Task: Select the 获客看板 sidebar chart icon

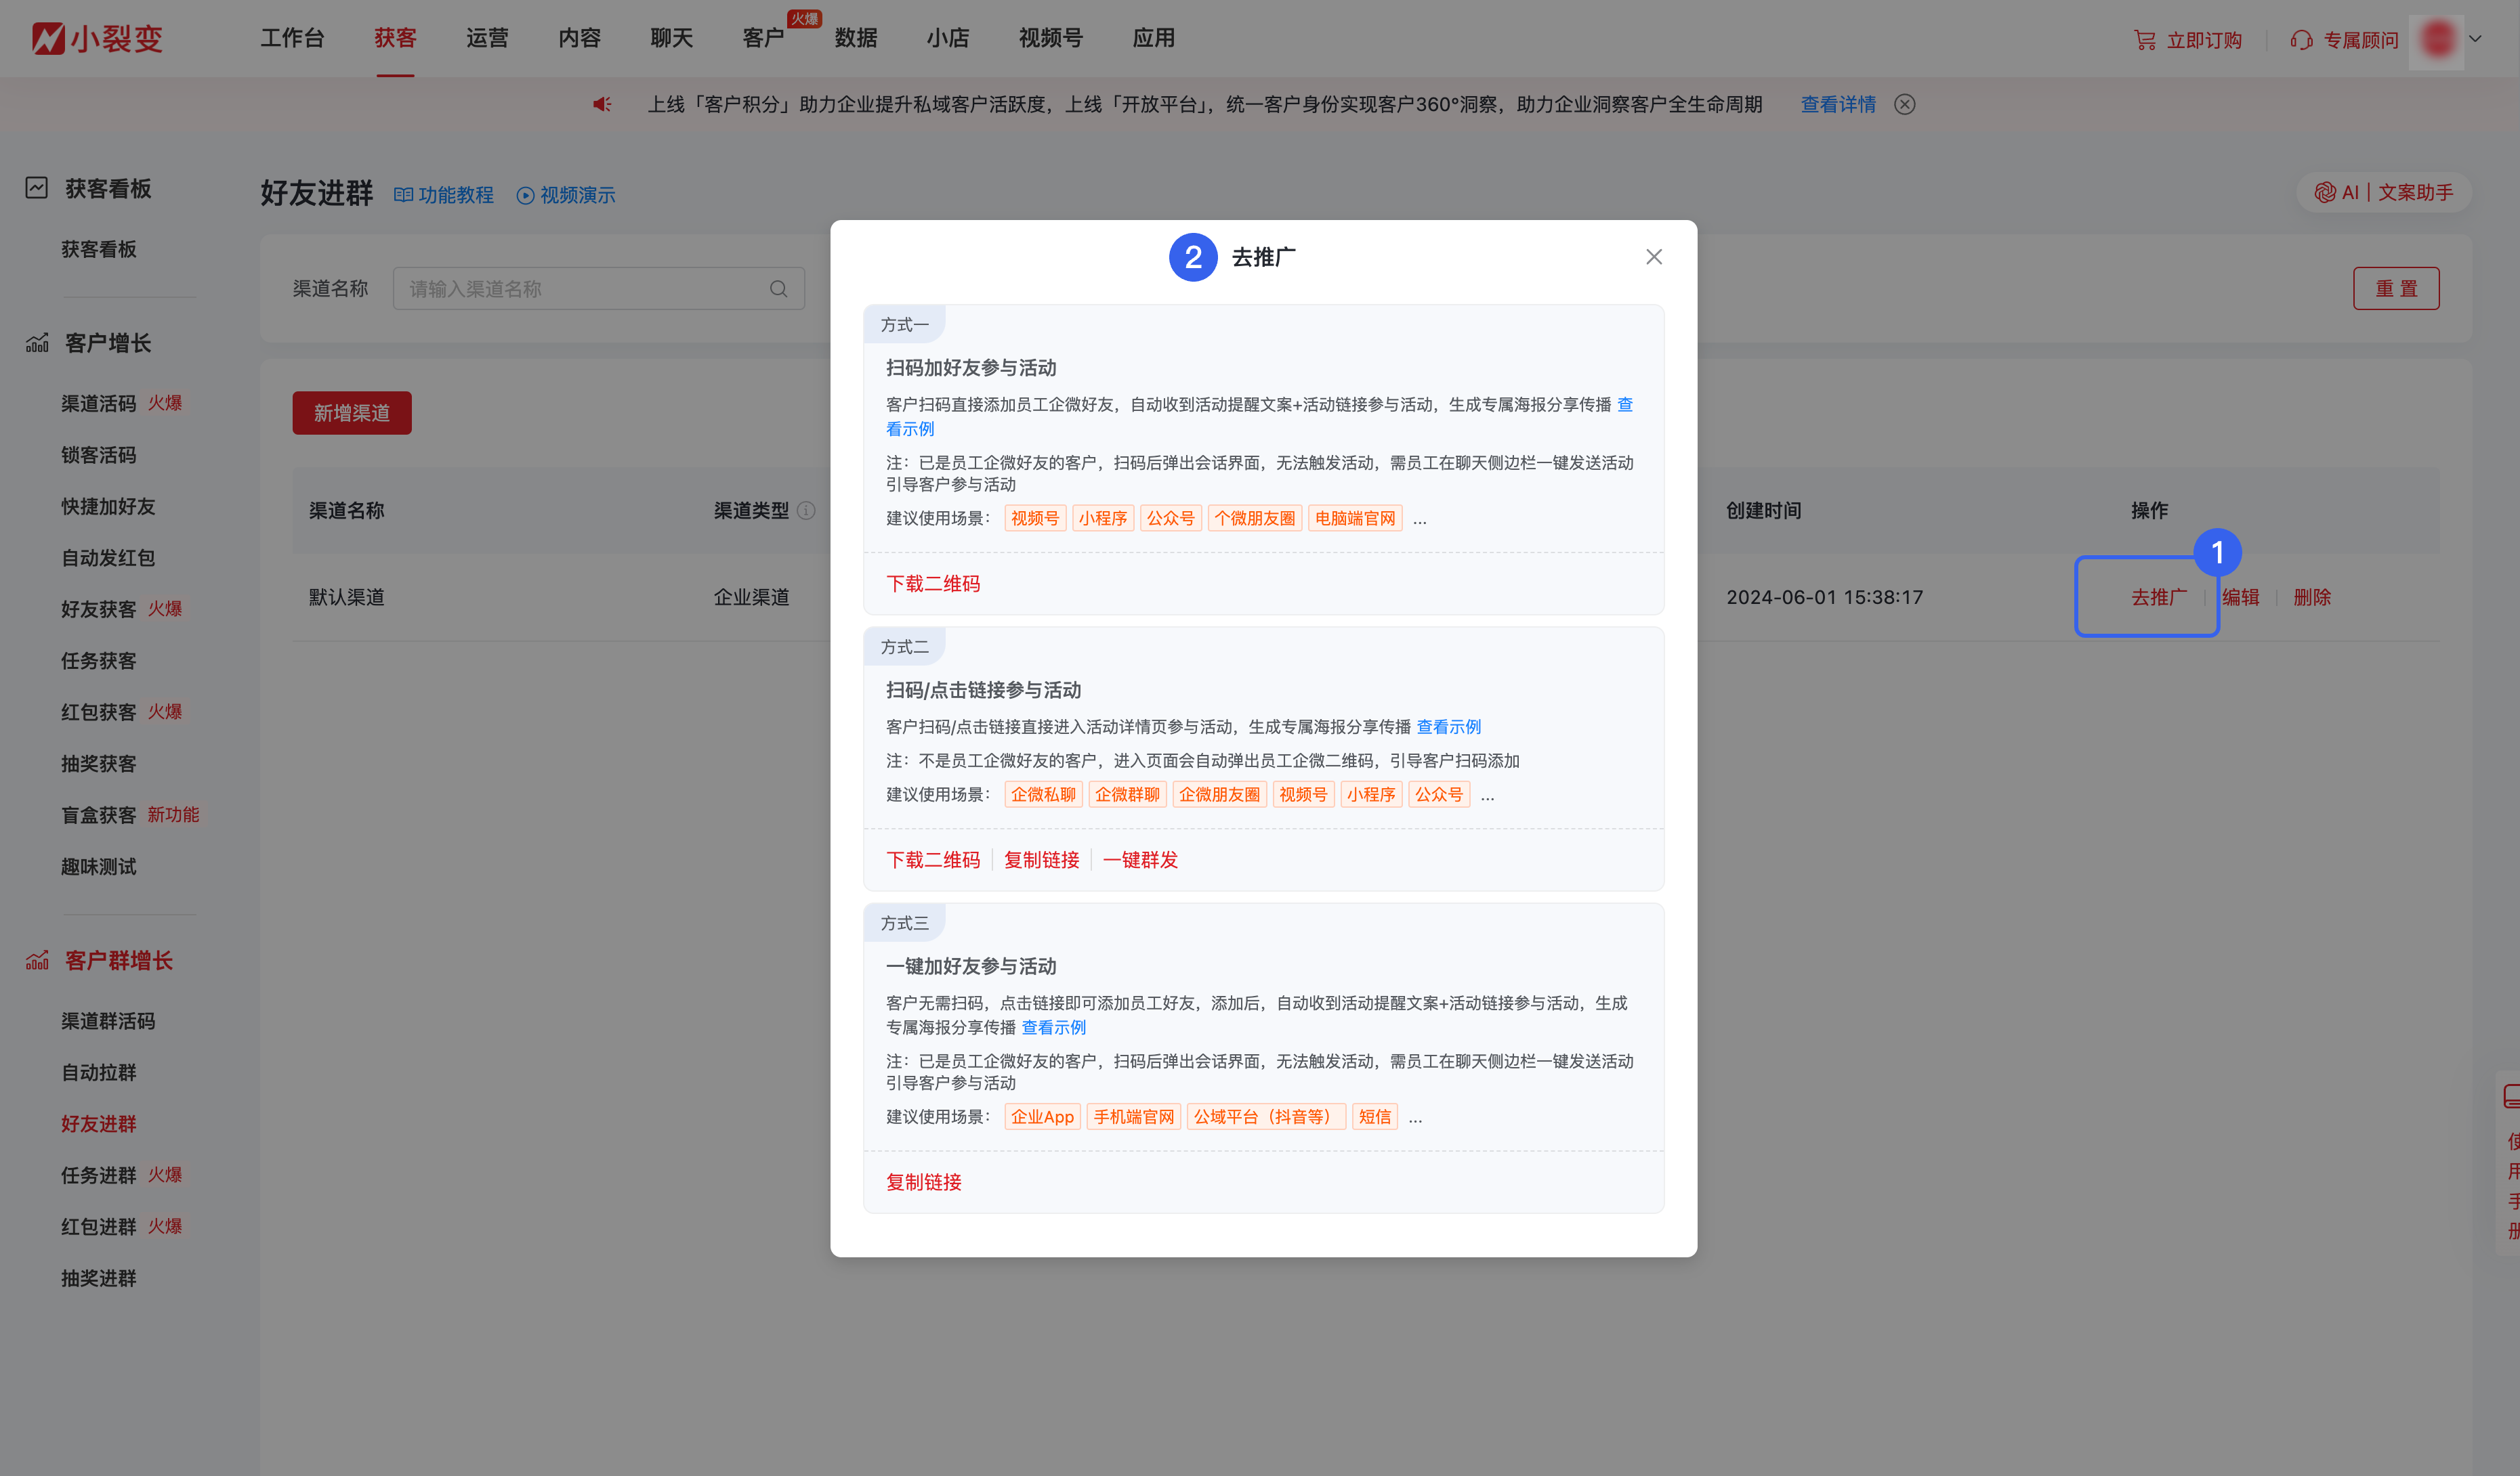Action: 36,188
